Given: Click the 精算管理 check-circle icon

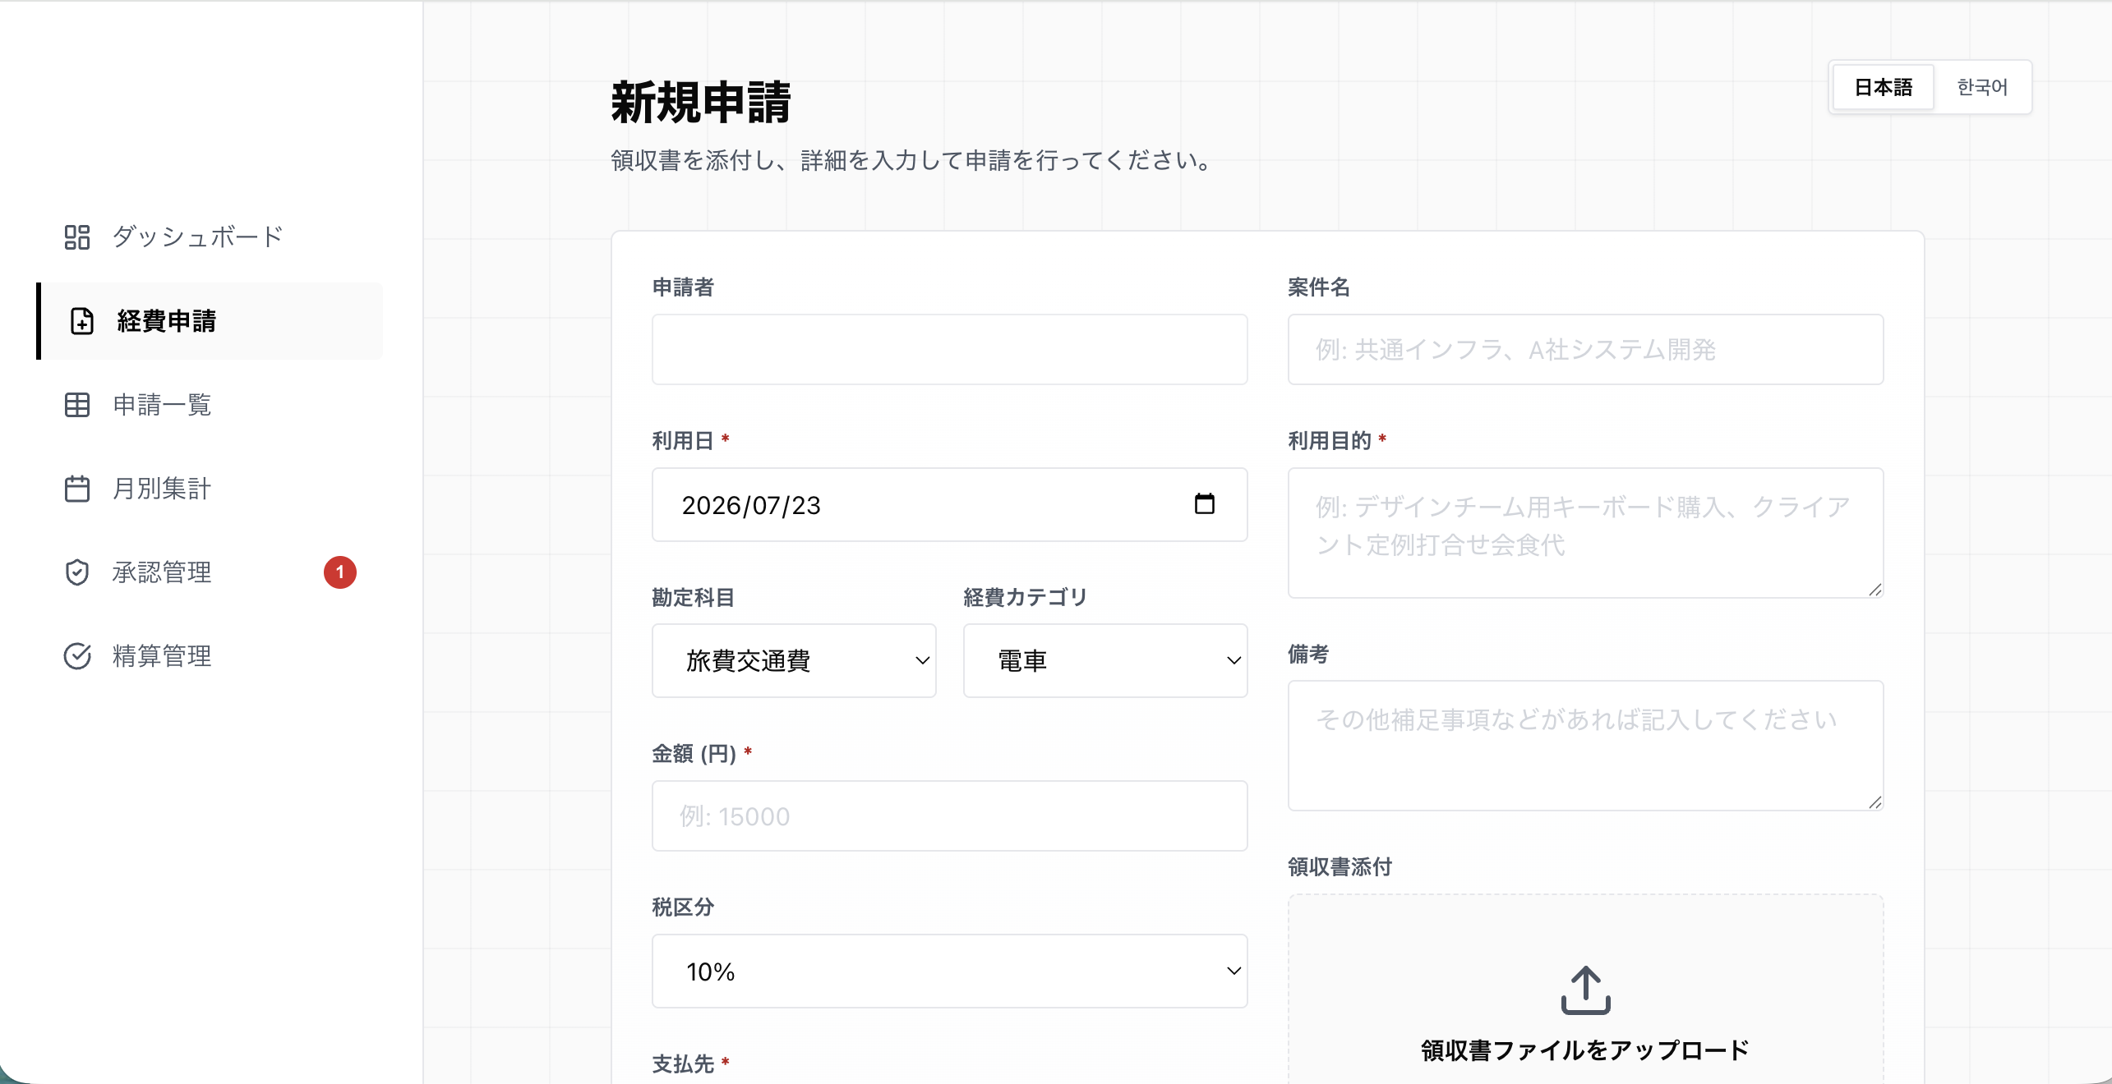Looking at the screenshot, I should tap(77, 656).
